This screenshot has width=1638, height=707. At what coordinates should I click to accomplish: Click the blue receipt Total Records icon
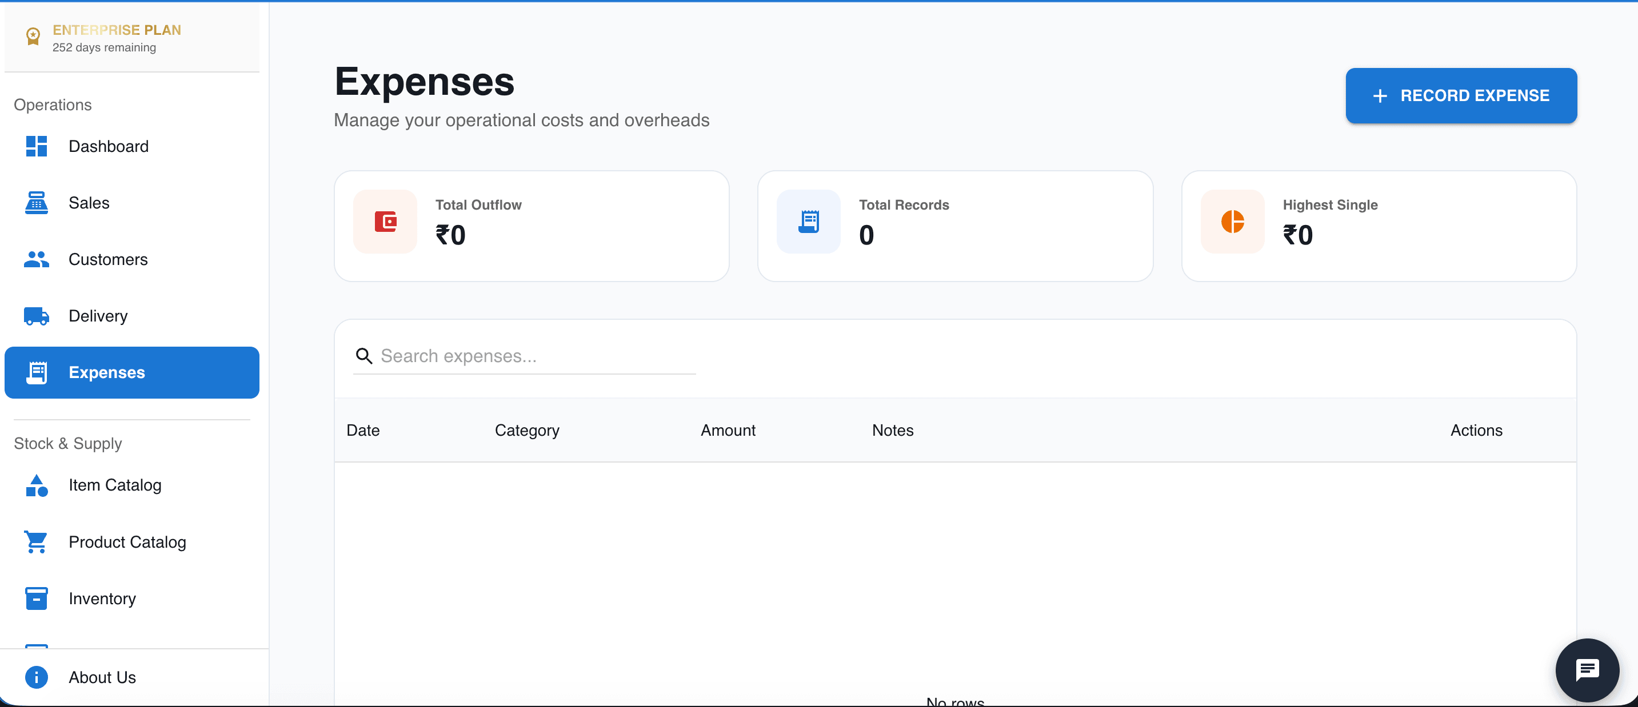point(809,222)
